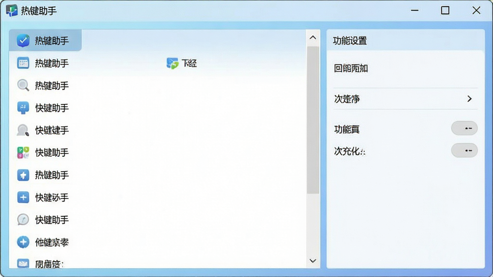Click the list scrollbar's up arrow

[x=313, y=38]
